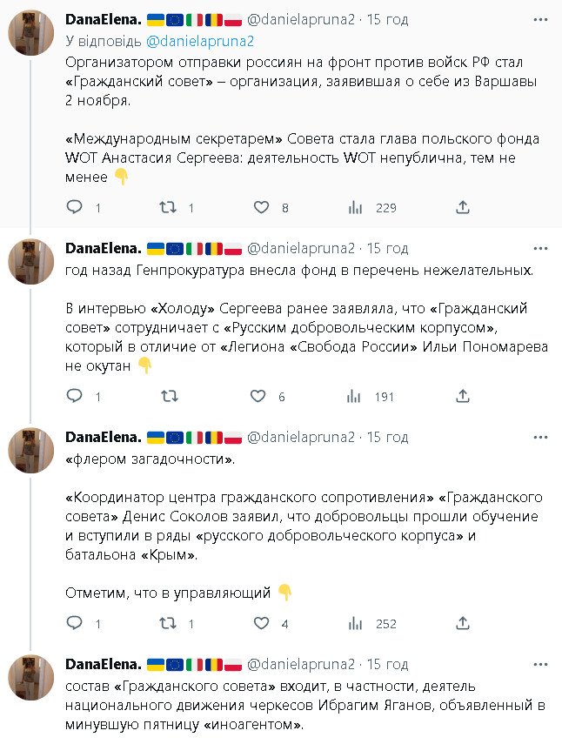
Task: Open DanaElena. profile name on first tweet
Action: 104,18
